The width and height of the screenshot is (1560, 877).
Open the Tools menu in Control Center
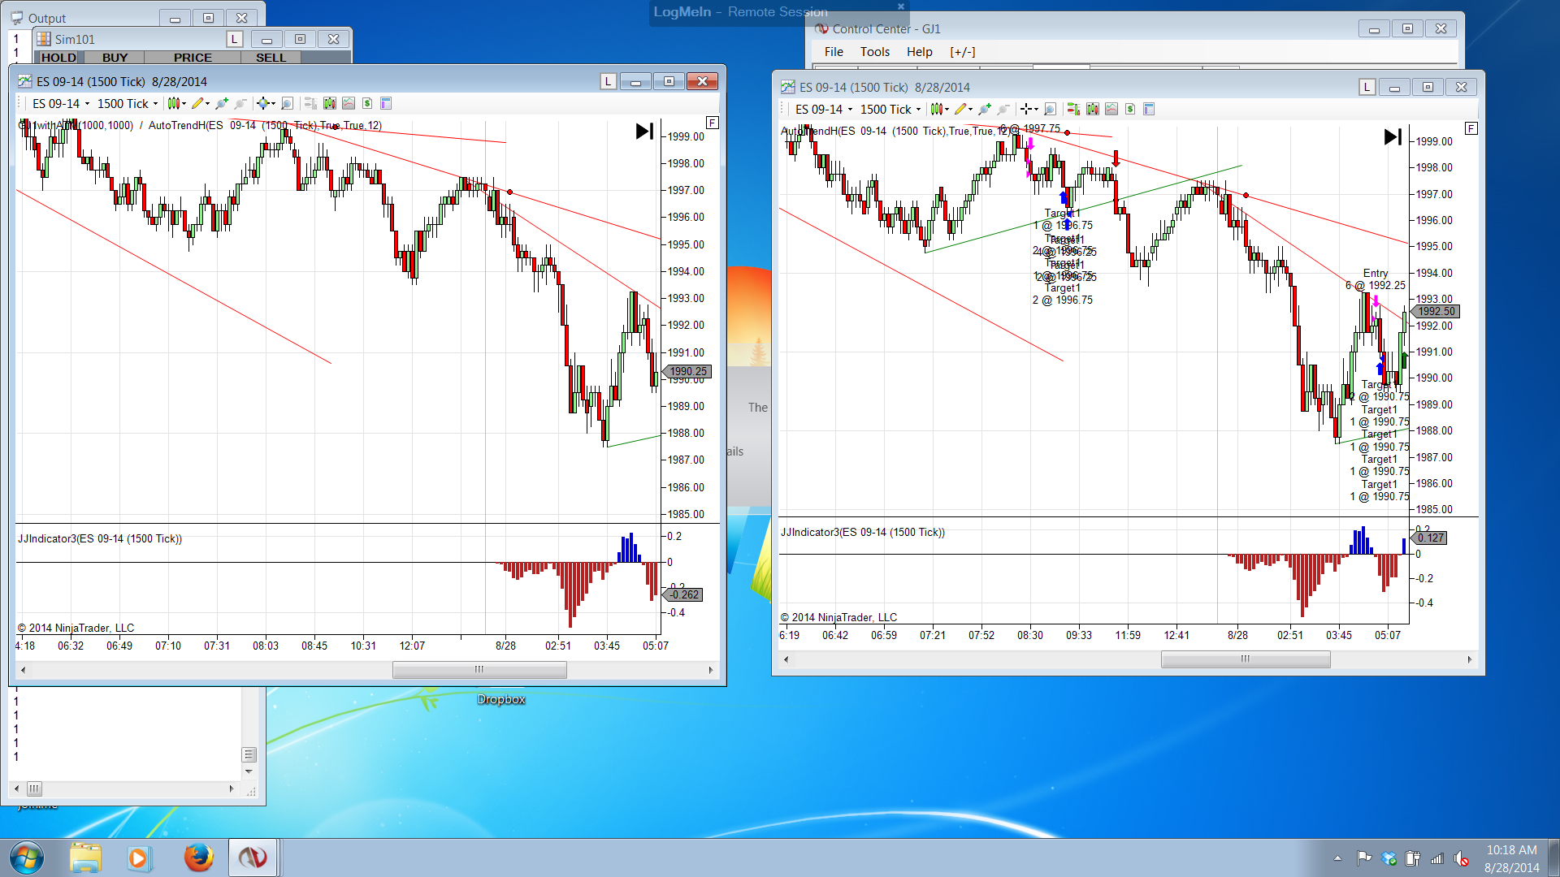(874, 52)
